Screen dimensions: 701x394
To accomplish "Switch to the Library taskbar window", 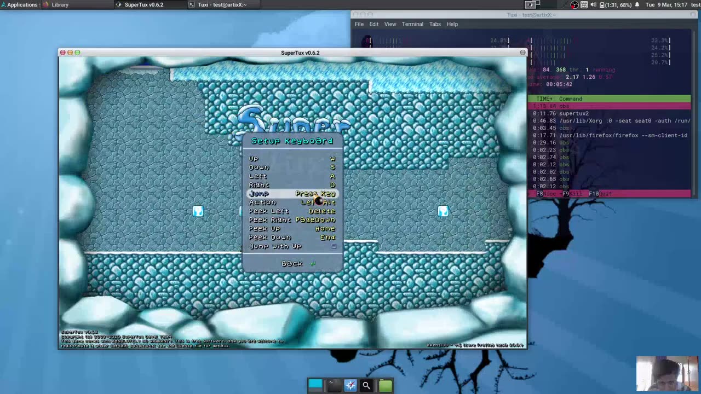I will tap(77, 4).
